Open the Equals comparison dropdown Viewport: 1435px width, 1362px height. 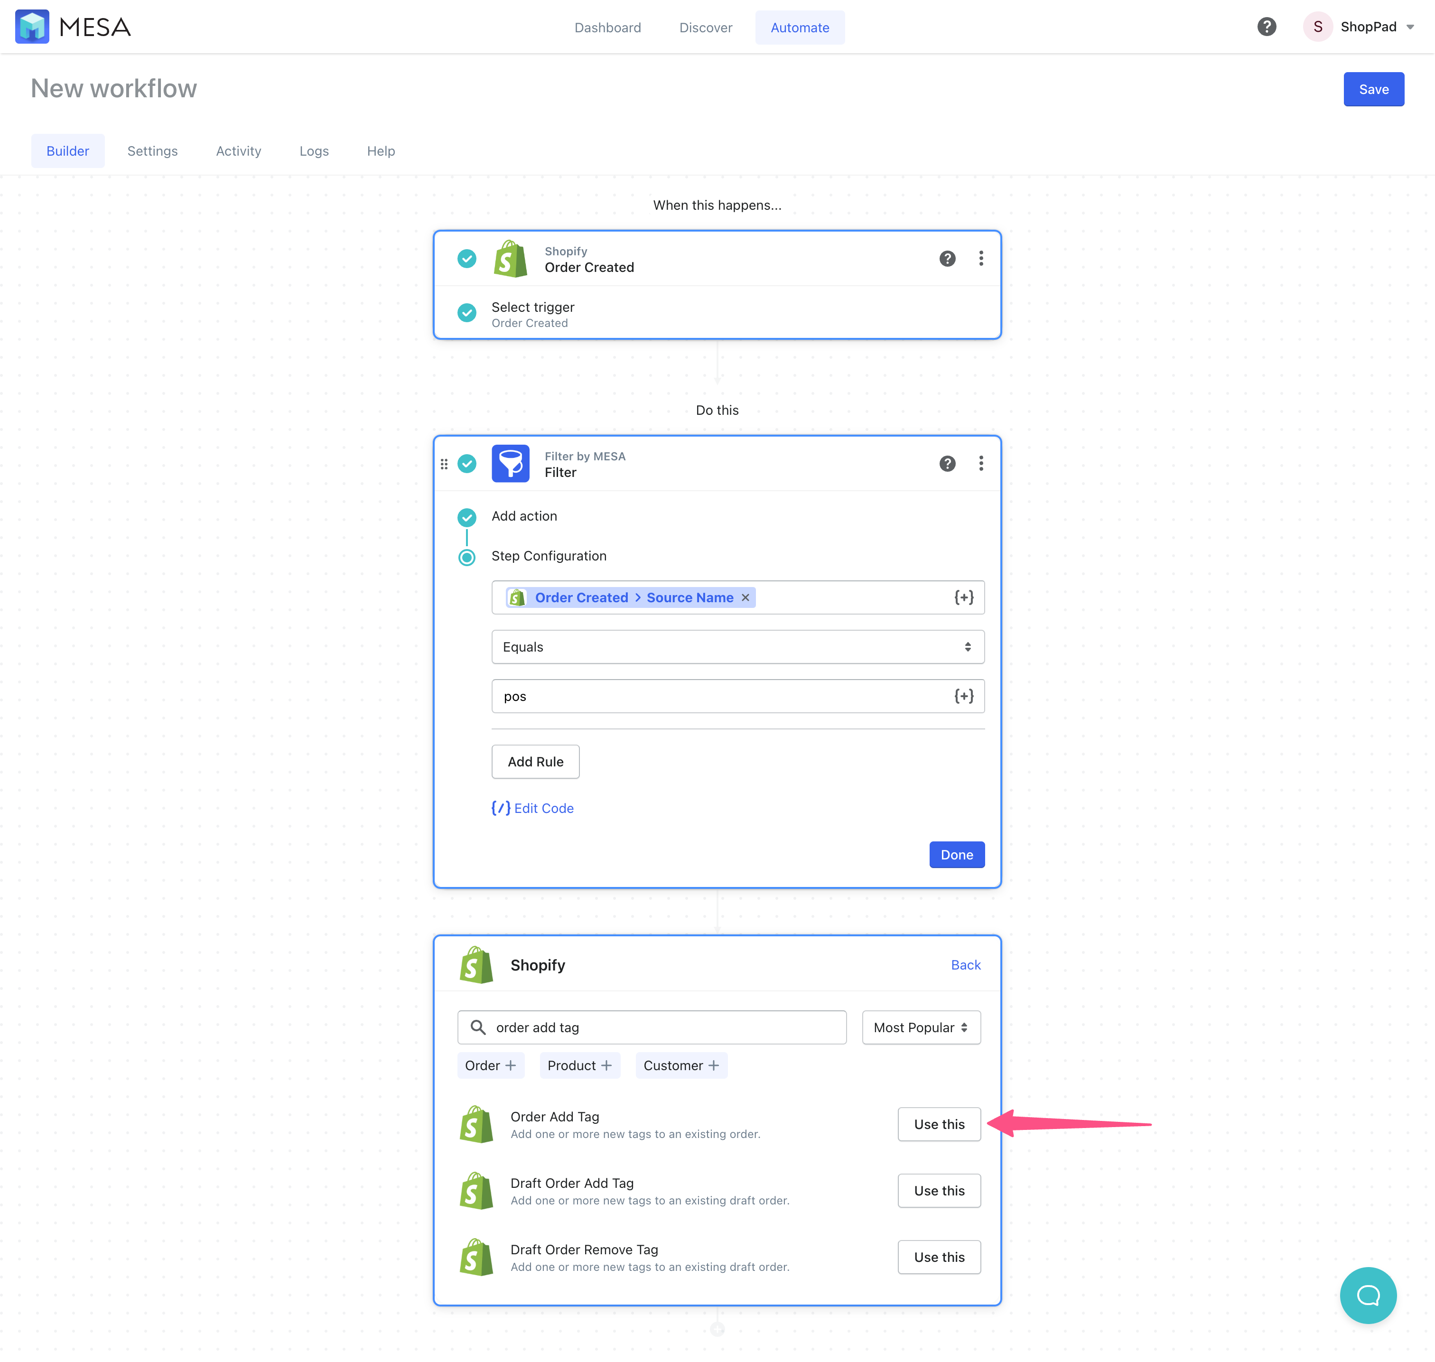(x=737, y=647)
